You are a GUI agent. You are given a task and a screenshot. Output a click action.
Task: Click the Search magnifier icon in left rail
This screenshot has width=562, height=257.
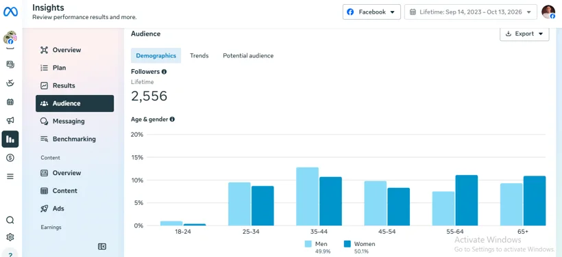[10, 220]
